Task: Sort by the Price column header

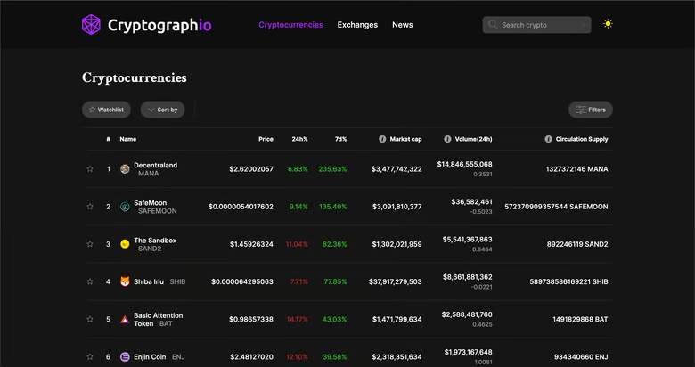Action: coord(266,139)
